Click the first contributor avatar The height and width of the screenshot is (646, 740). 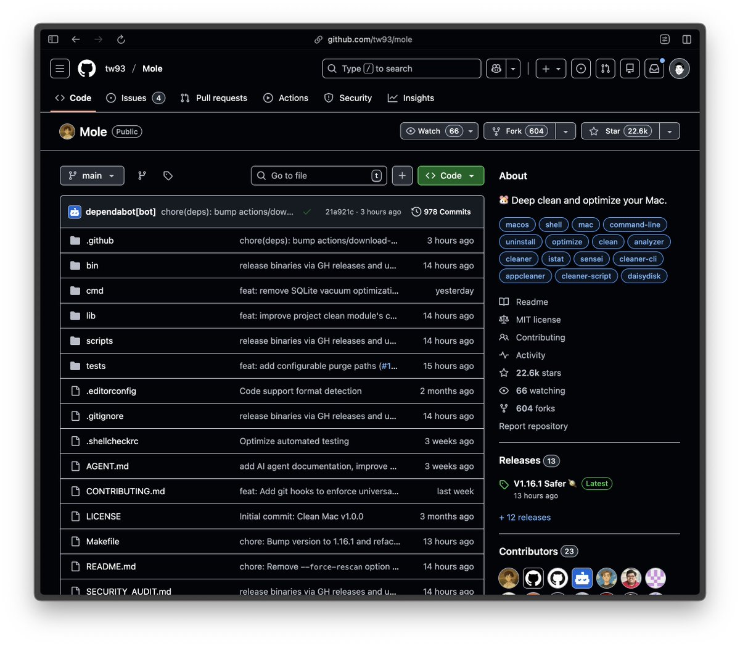point(509,578)
